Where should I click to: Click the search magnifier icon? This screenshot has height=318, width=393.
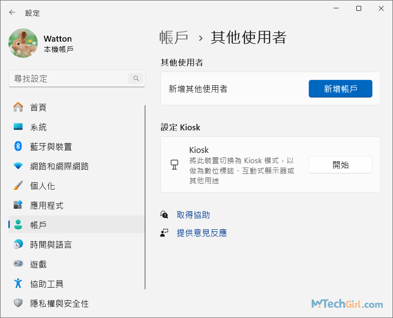135,78
